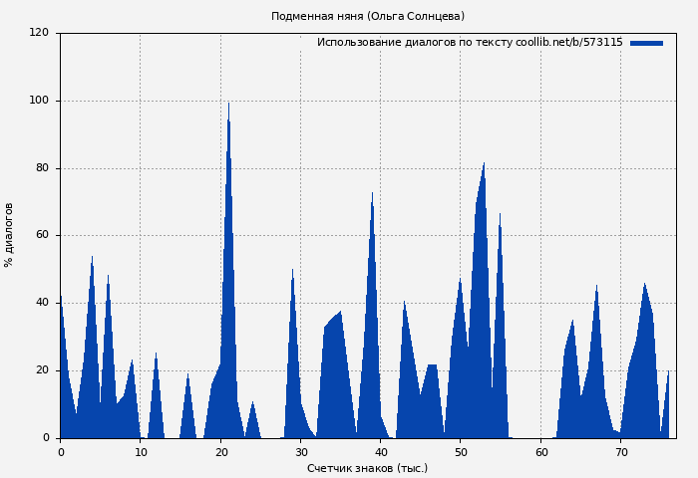Click the x-axis label "Счетчик знаков (тыс.)"
The height and width of the screenshot is (478, 698).
[x=367, y=468]
